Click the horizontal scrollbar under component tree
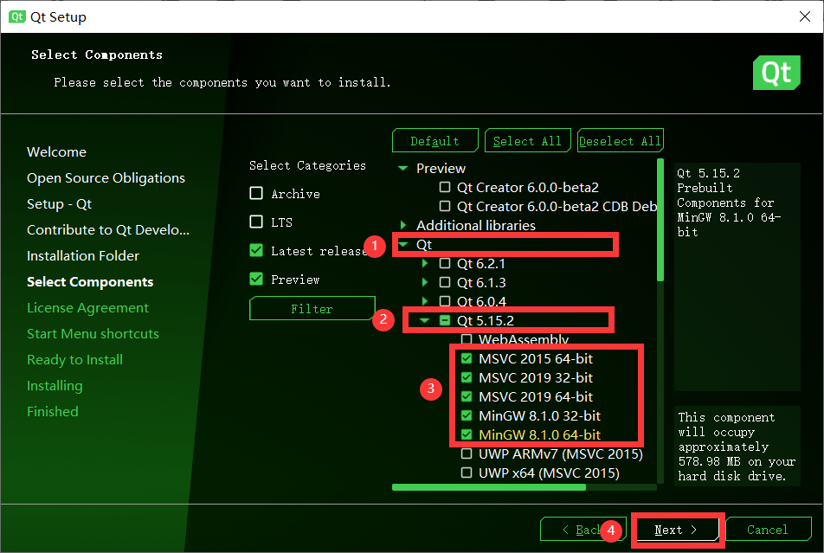The height and width of the screenshot is (553, 824). [x=489, y=486]
